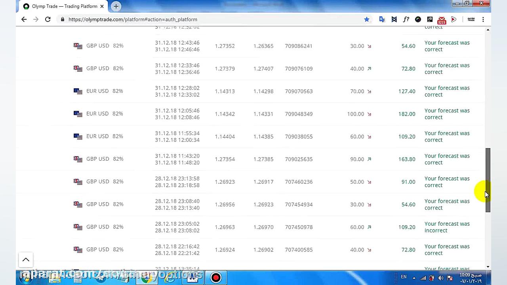507x285 pixels.
Task: Click the 'Your forecast was incorrect' result
Action: (x=447, y=227)
